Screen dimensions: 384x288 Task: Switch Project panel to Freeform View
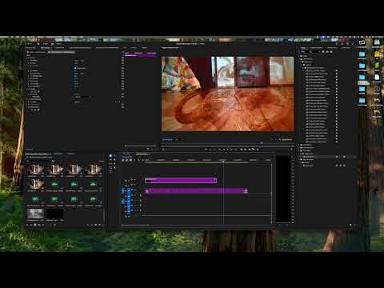(x=39, y=225)
